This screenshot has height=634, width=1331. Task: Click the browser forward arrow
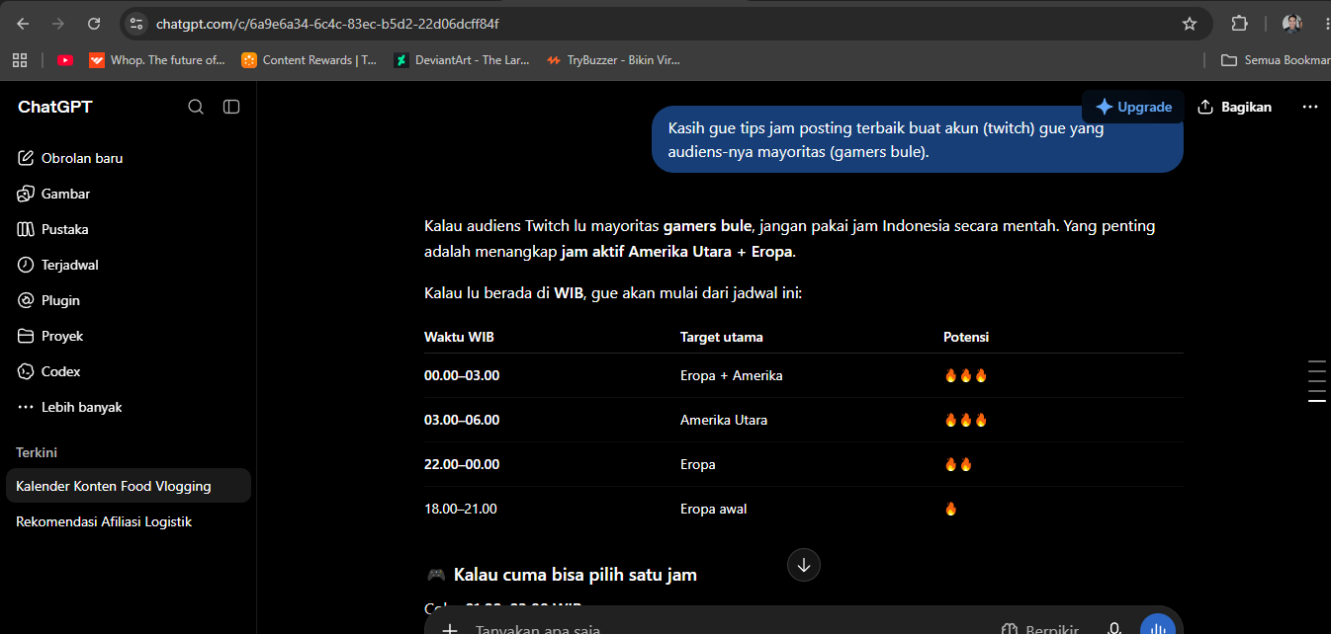(x=58, y=24)
